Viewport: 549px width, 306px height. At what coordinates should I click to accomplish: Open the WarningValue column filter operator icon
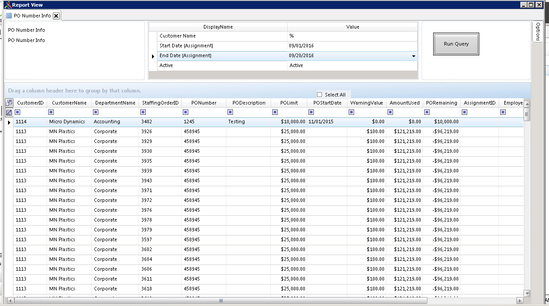(x=351, y=112)
